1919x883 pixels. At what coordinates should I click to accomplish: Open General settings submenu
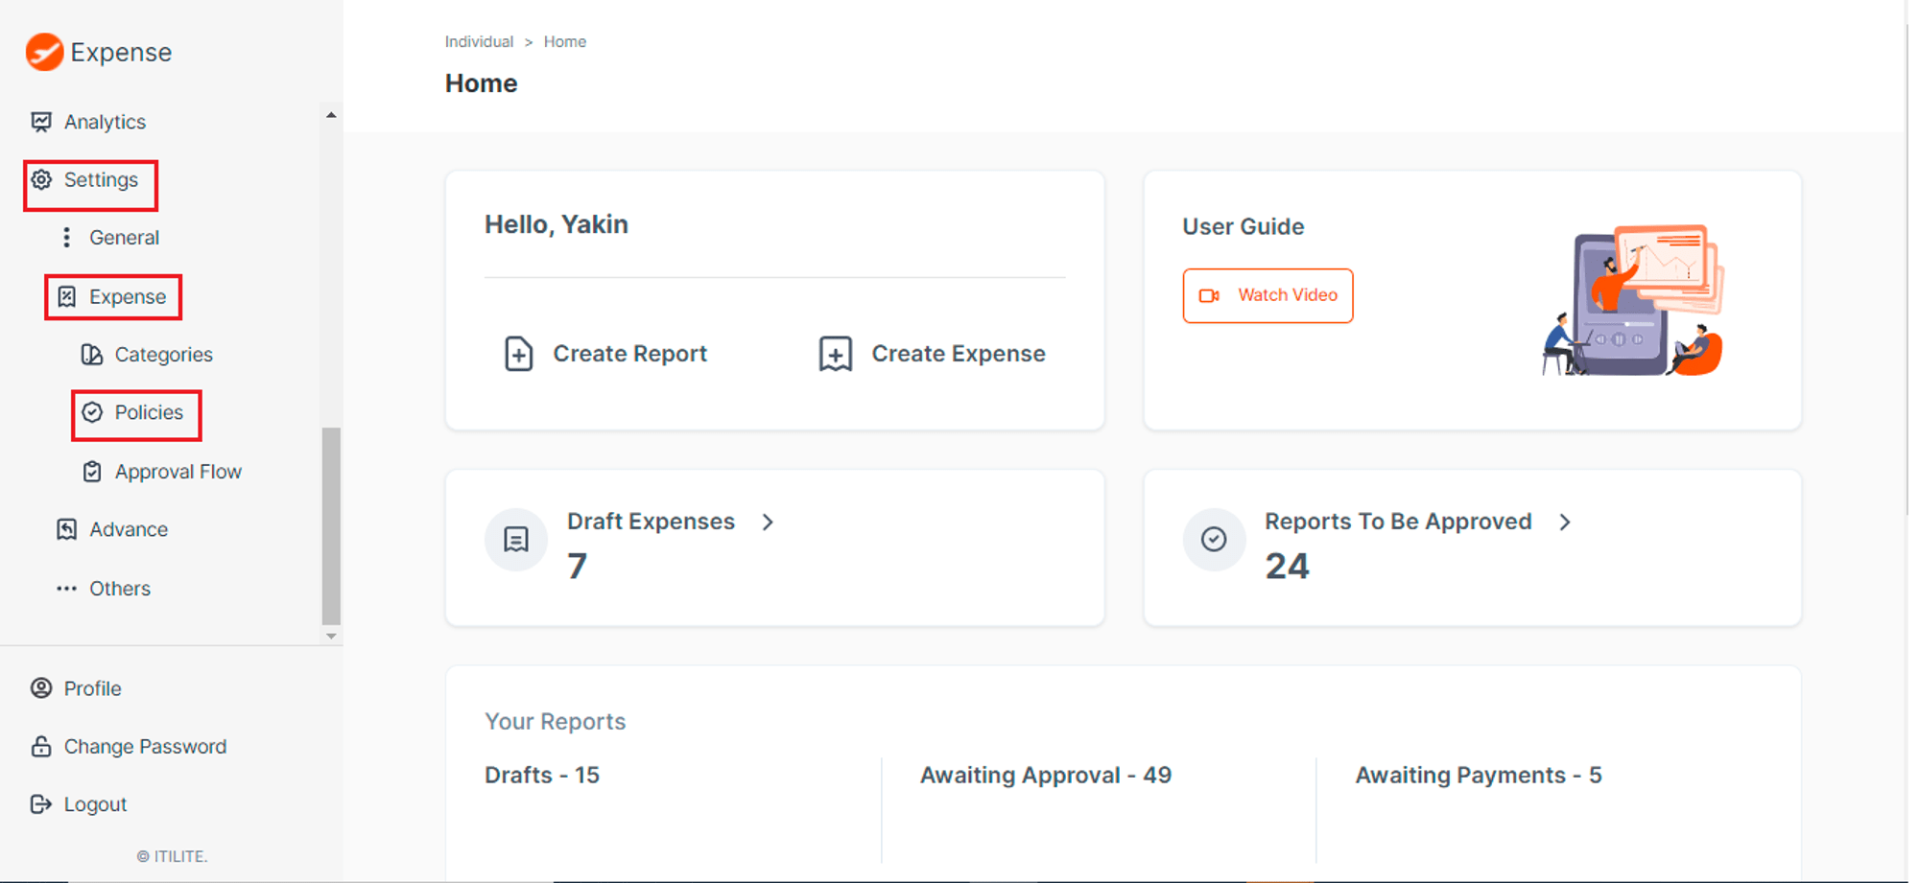point(124,238)
